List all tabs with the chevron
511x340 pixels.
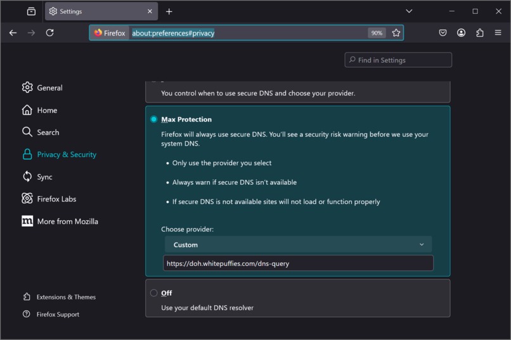pyautogui.click(x=409, y=11)
